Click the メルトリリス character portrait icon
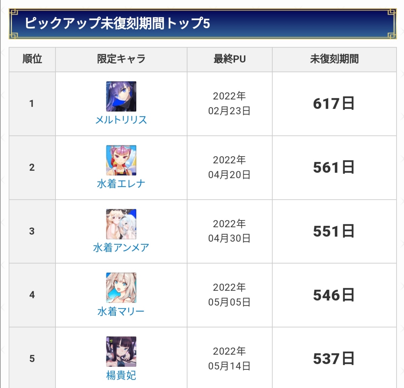 pyautogui.click(x=121, y=96)
